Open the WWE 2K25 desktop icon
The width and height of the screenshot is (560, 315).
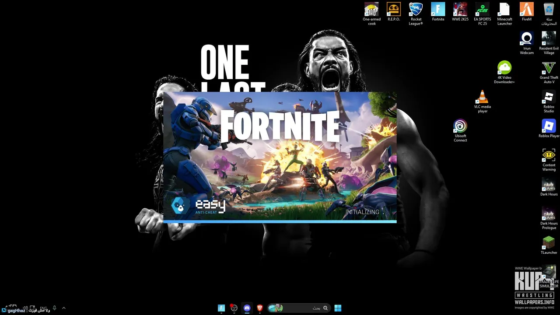coord(460,12)
